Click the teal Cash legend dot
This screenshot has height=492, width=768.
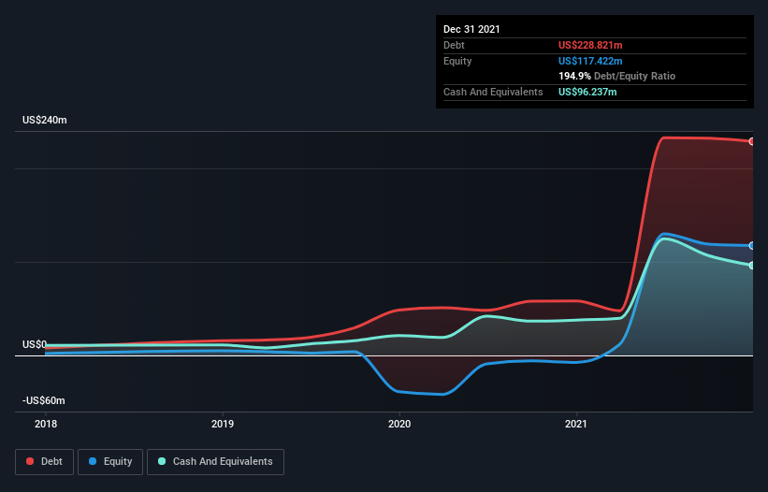click(162, 461)
